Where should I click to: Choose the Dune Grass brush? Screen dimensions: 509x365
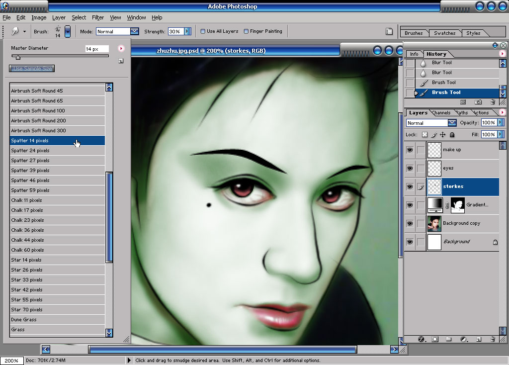(x=57, y=320)
